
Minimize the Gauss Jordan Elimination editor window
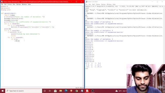coord(71,2)
